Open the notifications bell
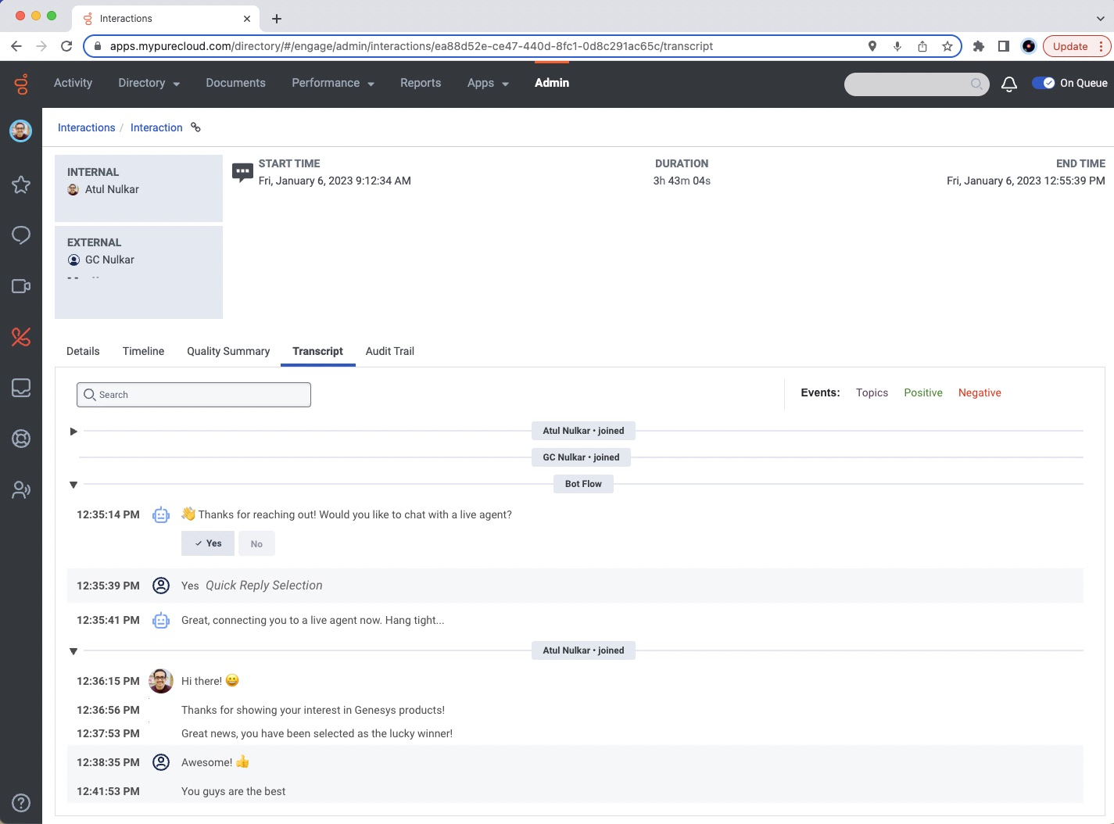The height and width of the screenshot is (824, 1114). tap(1009, 84)
